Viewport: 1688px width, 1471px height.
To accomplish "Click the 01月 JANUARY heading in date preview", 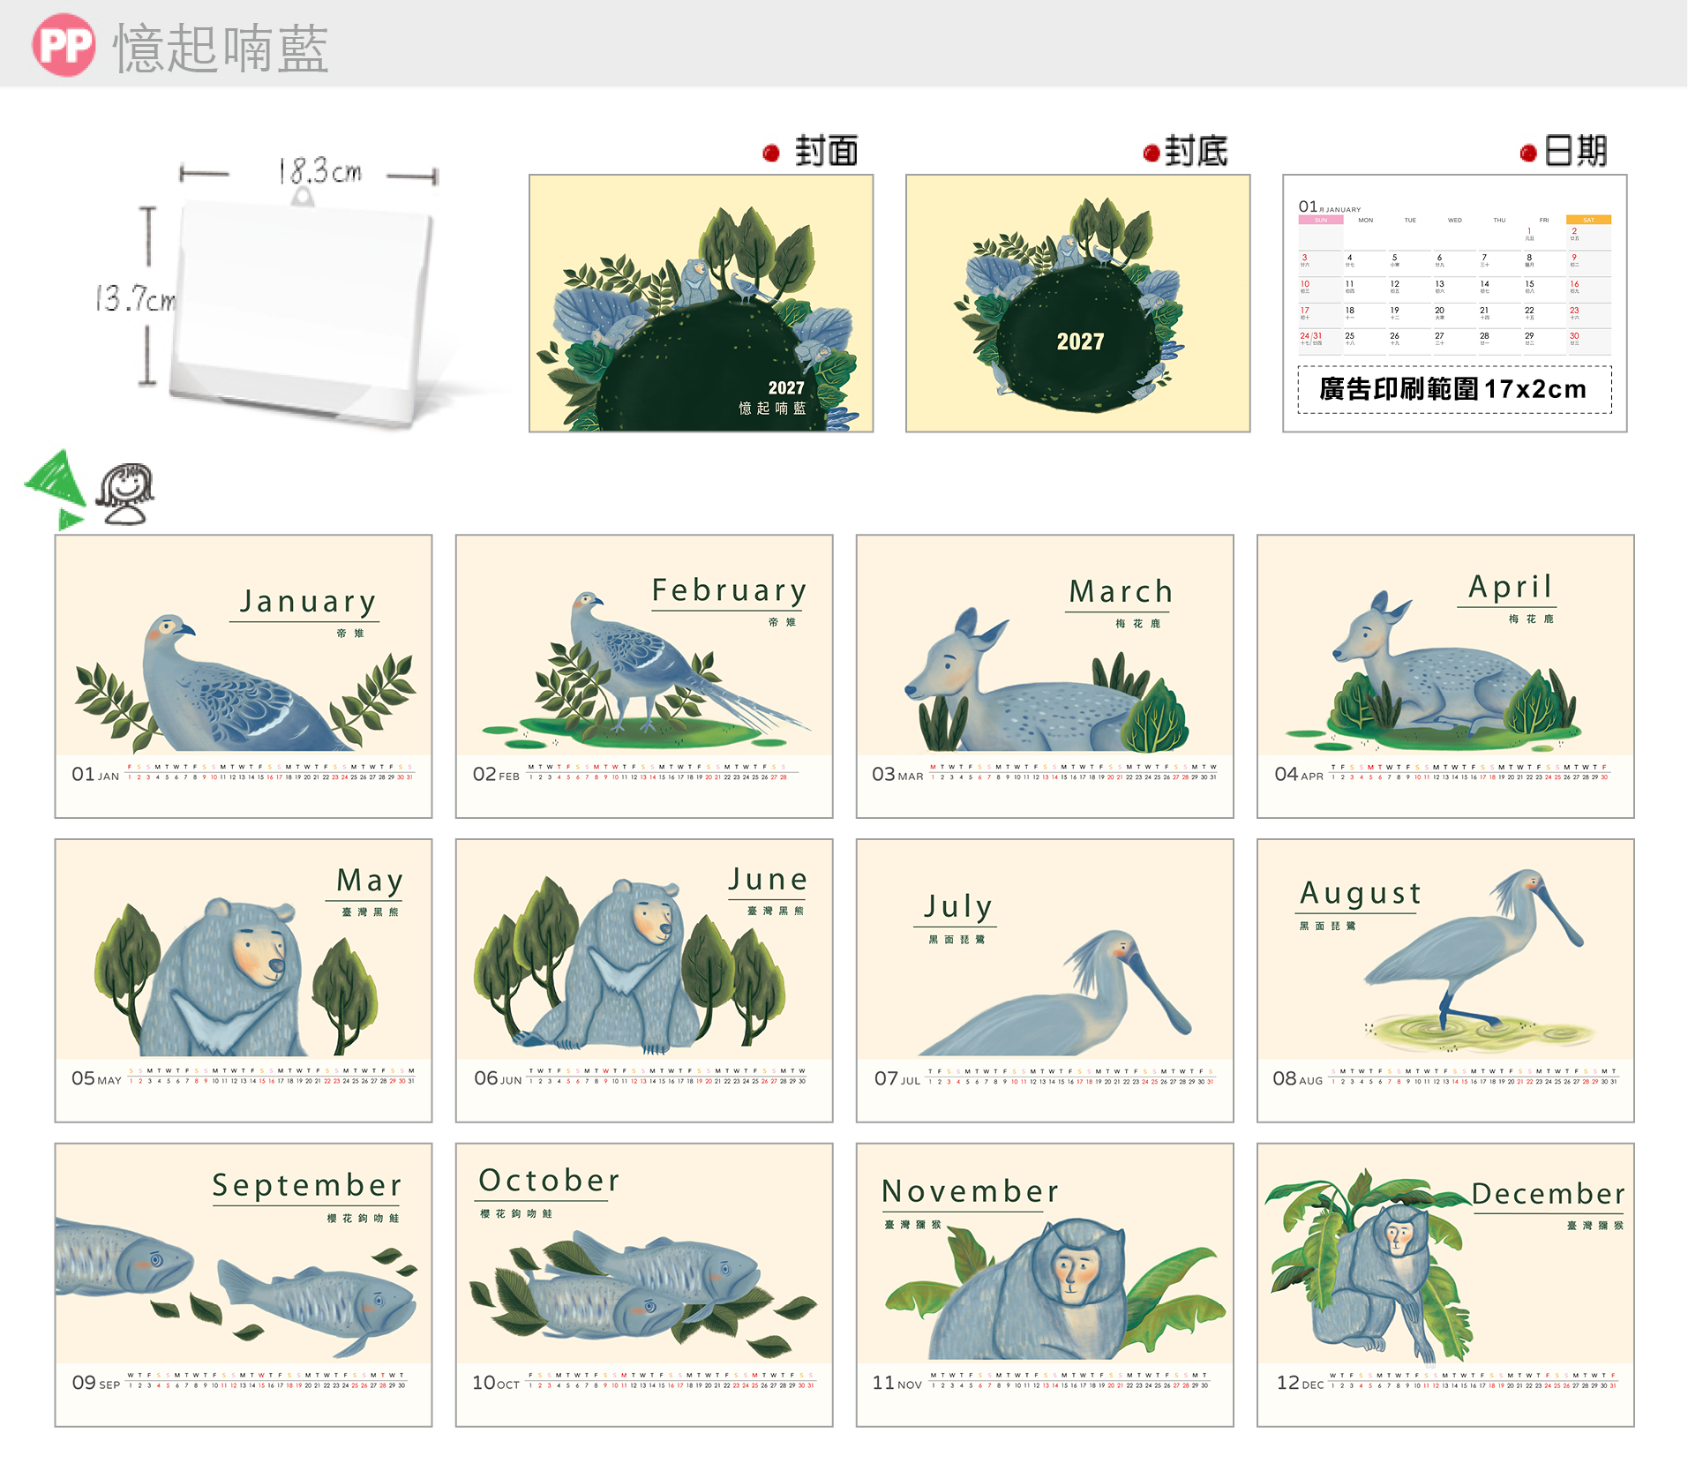I will (1330, 206).
